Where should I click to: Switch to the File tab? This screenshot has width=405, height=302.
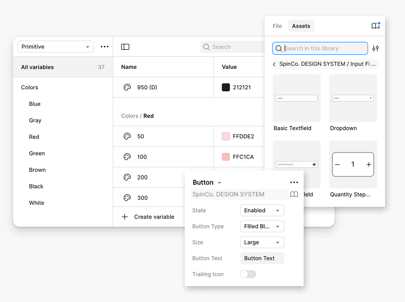[277, 26]
